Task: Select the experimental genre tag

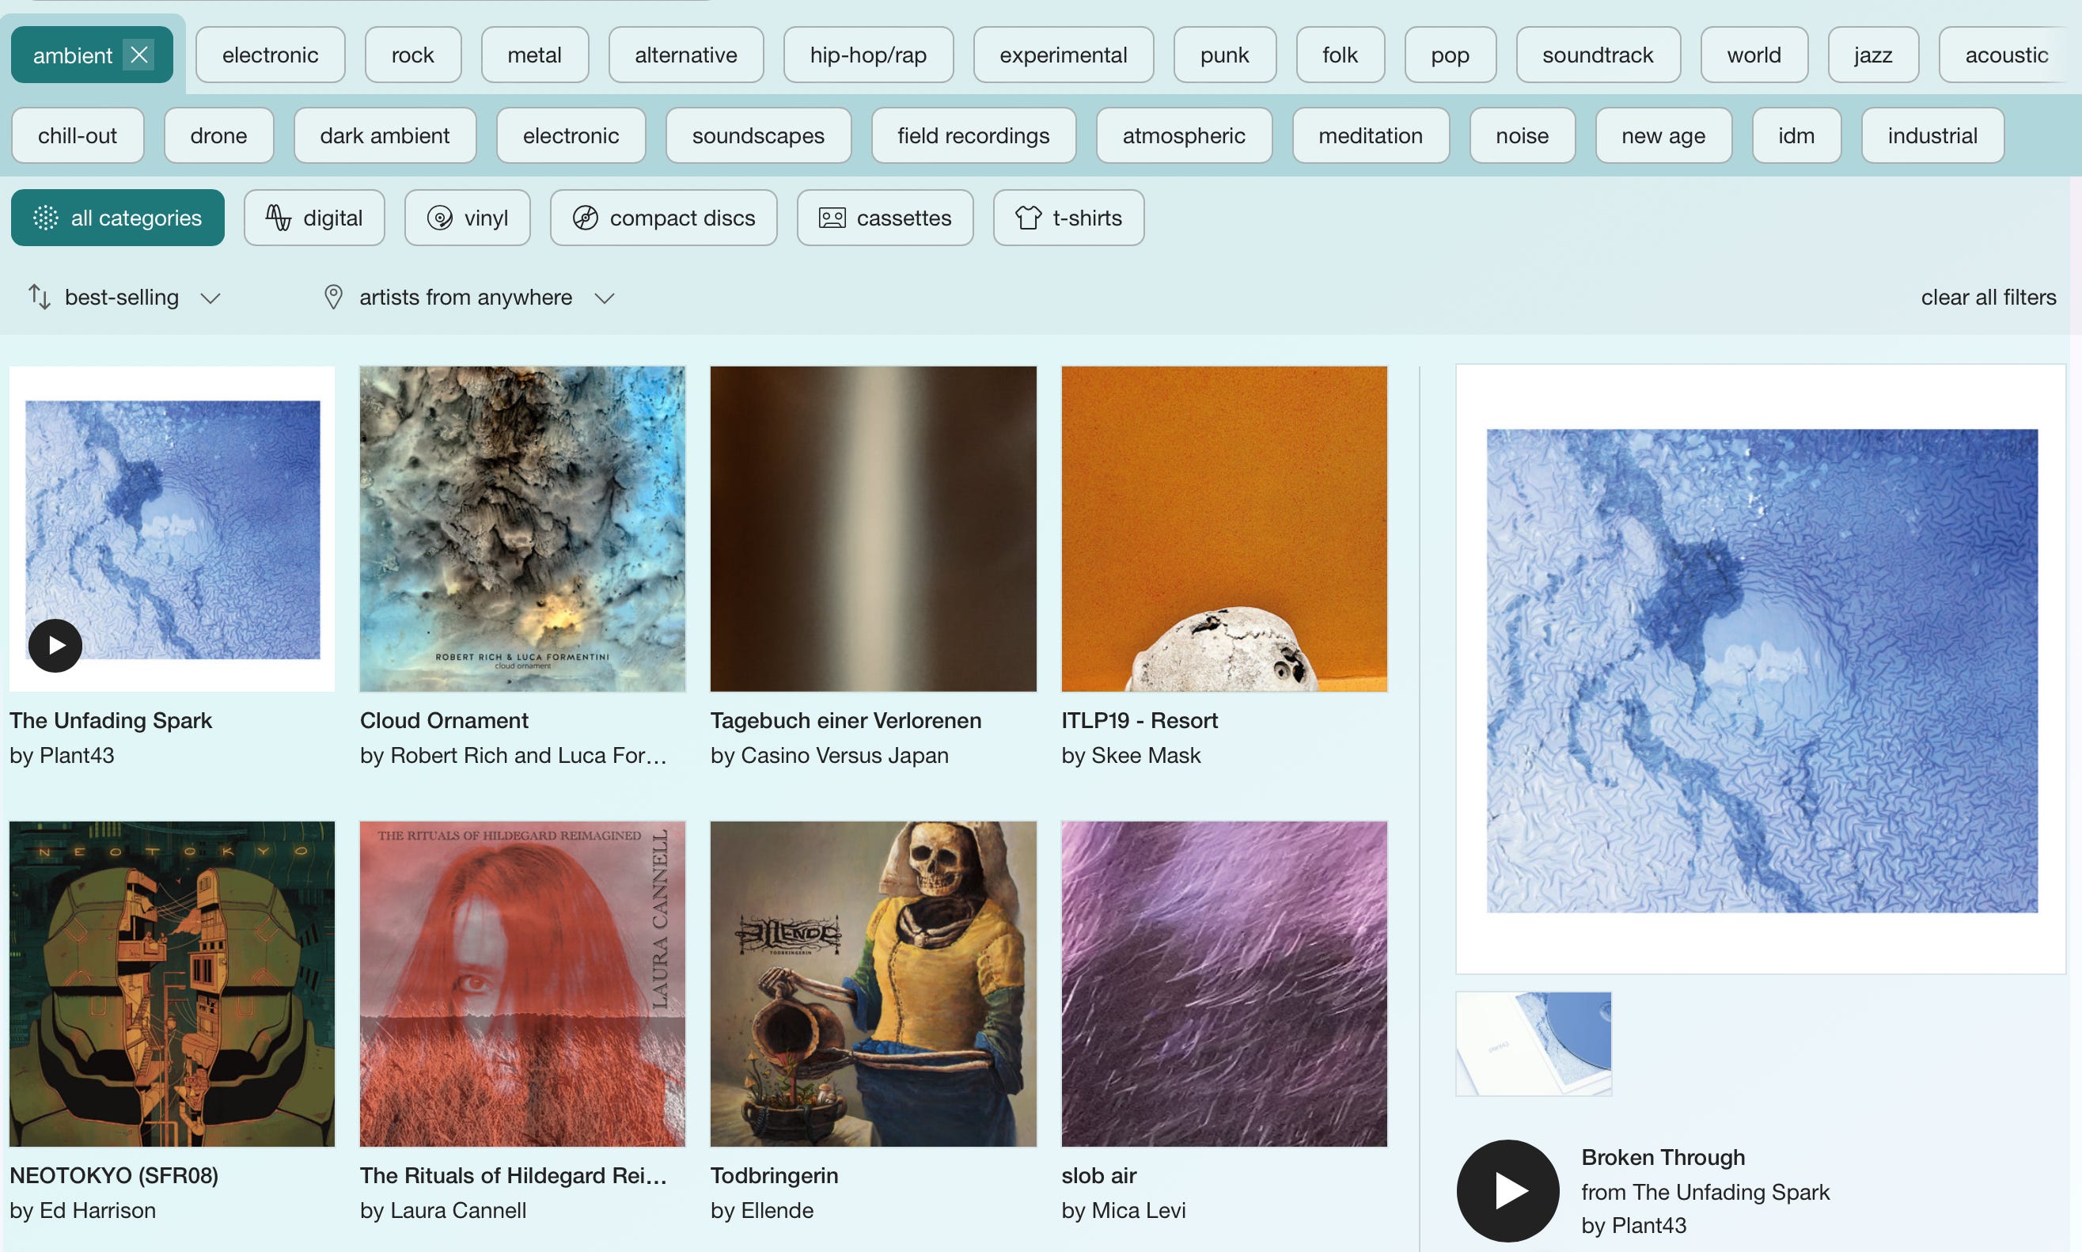Action: click(x=1063, y=55)
